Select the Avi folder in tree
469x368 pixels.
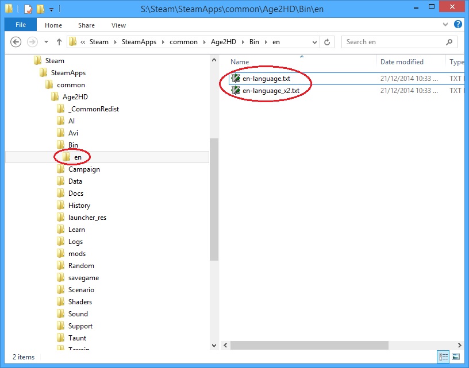pyautogui.click(x=73, y=133)
